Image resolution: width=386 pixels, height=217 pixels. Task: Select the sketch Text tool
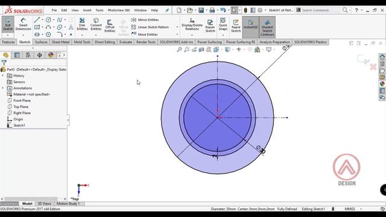[71, 27]
